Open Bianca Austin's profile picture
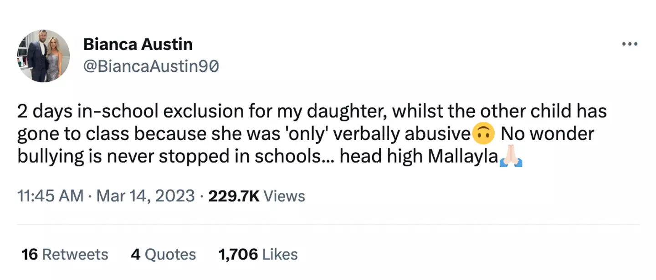The height and width of the screenshot is (280, 656). 43,56
